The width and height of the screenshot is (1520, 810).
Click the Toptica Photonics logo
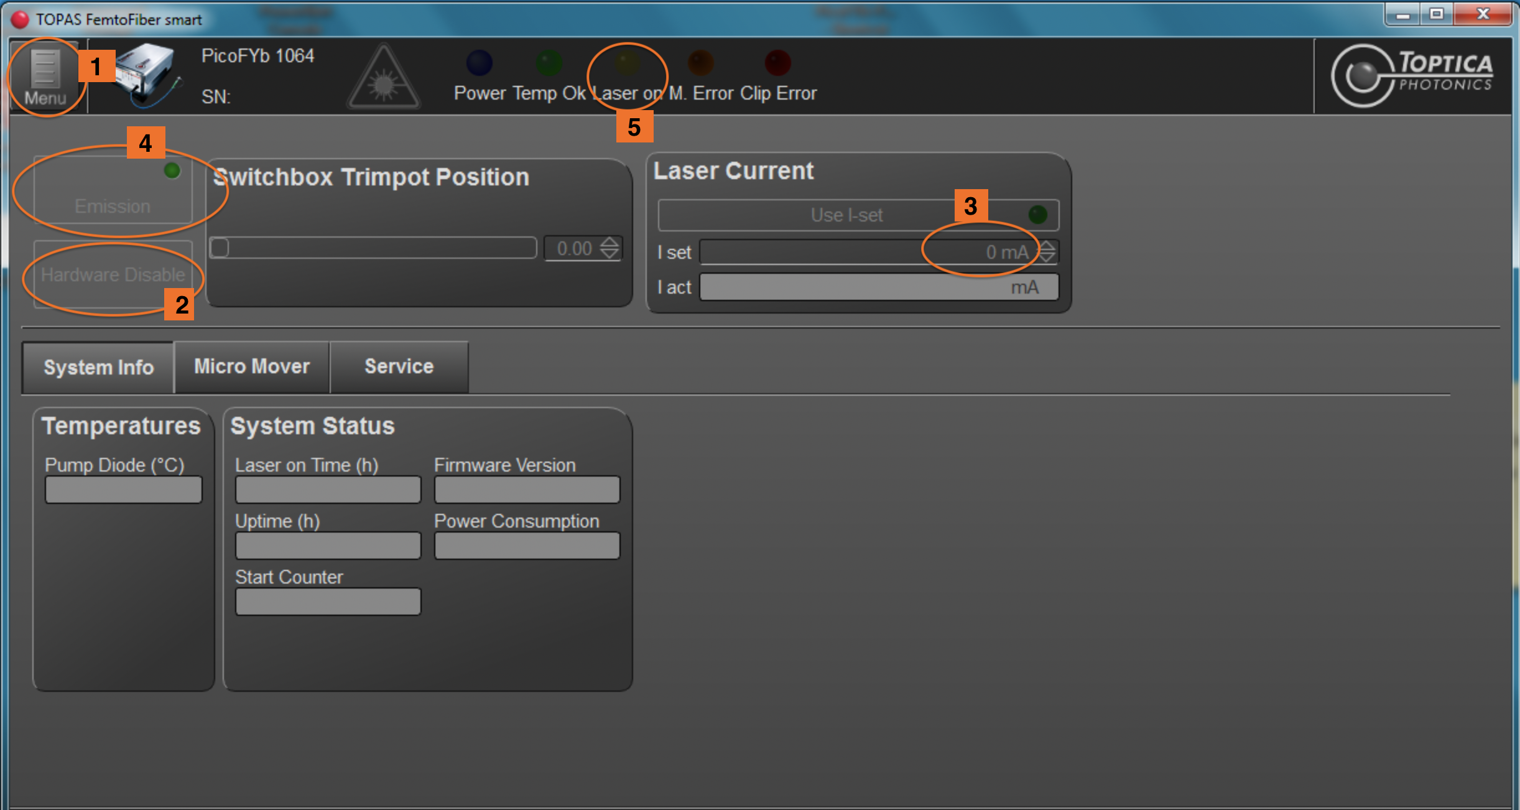(1412, 76)
